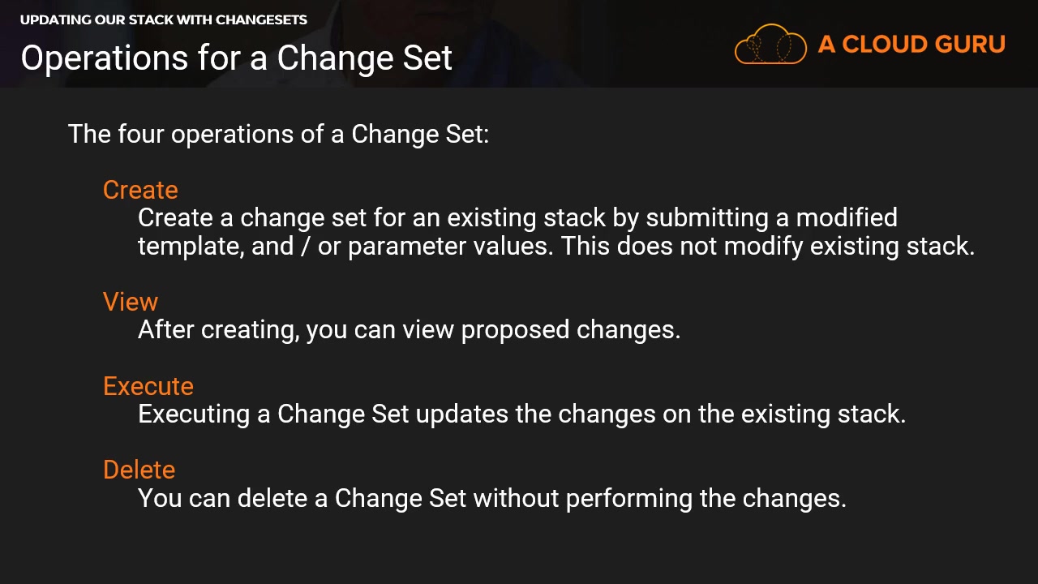Click the A Cloud Guru cloud logo icon
Image resolution: width=1038 pixels, height=584 pixels.
point(770,44)
